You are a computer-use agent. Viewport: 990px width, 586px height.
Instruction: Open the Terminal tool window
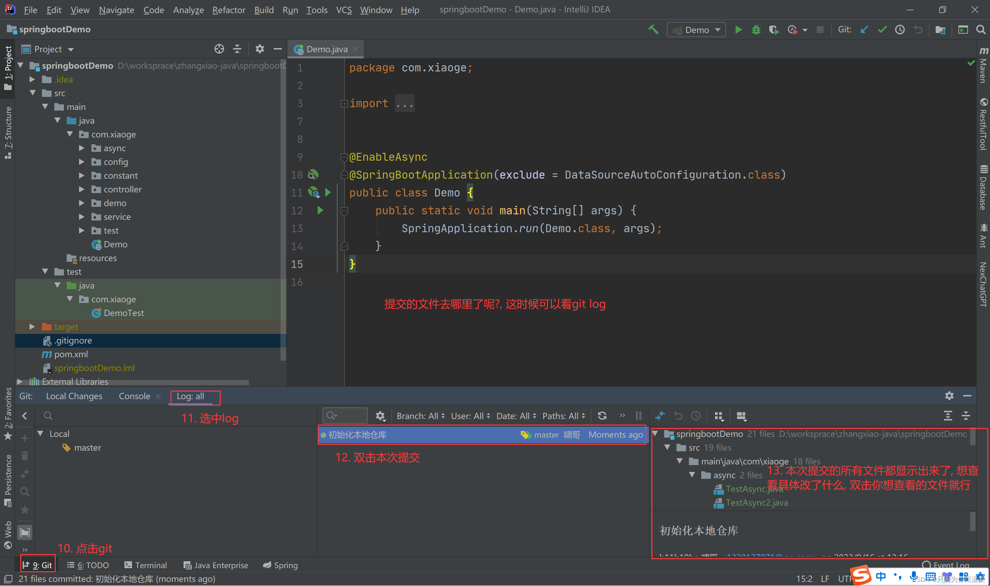coord(145,565)
